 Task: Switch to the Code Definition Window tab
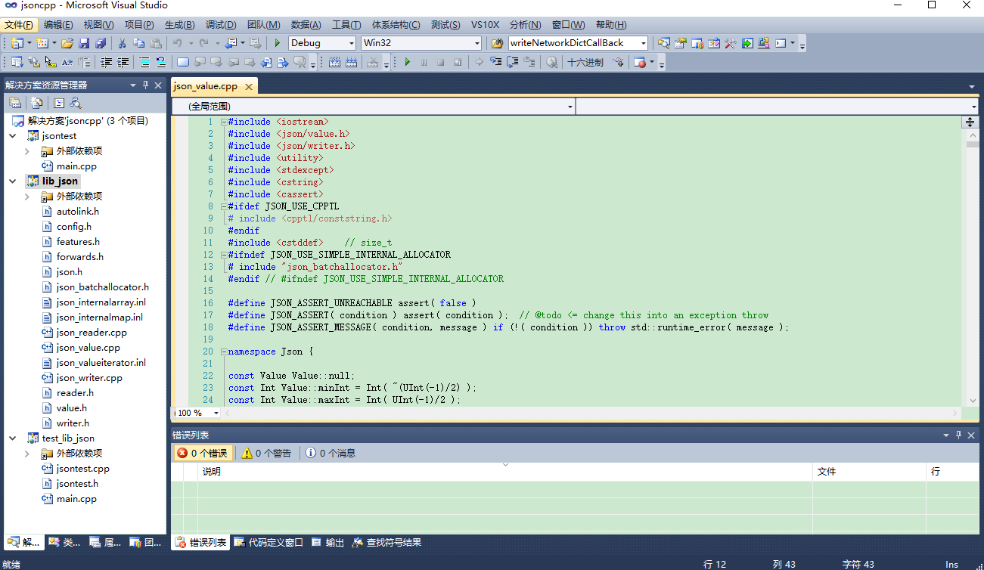(x=269, y=542)
